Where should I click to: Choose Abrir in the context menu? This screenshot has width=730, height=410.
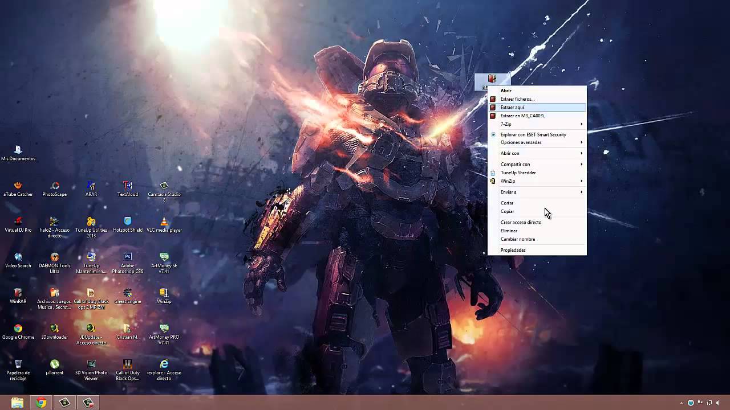pos(537,91)
